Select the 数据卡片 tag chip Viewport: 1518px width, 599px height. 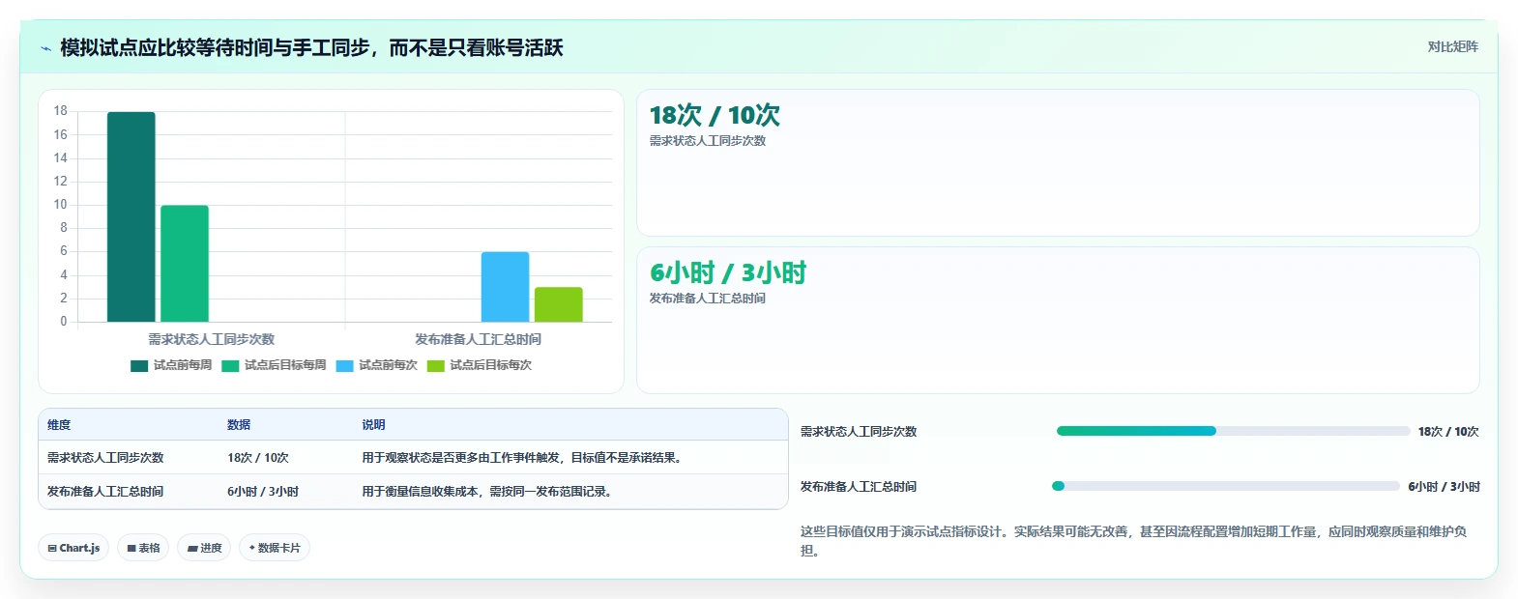pos(275,548)
